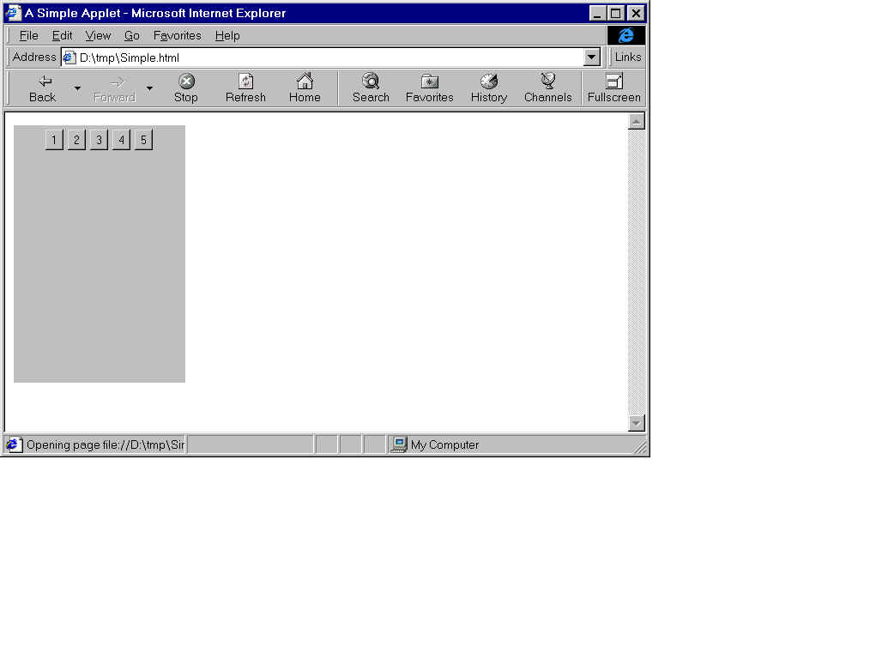This screenshot has width=882, height=659.
Task: Show the History pane
Action: (x=489, y=82)
